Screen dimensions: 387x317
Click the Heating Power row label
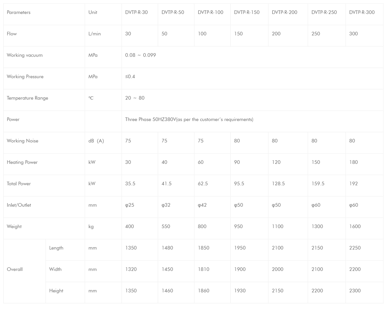tap(22, 162)
